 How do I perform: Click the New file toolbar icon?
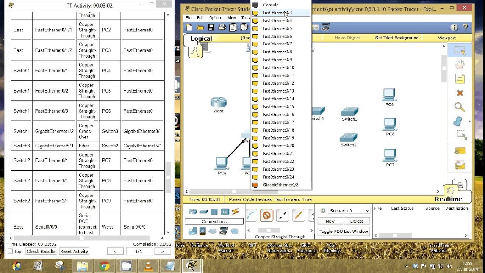tap(189, 27)
